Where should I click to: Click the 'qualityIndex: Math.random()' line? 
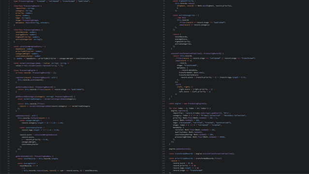189,132
